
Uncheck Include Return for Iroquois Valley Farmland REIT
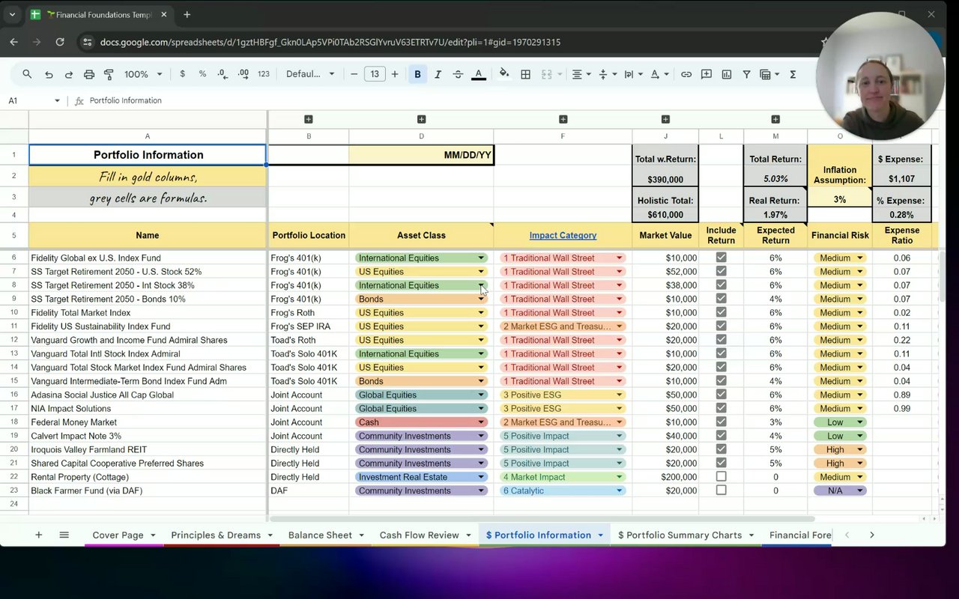pyautogui.click(x=721, y=449)
